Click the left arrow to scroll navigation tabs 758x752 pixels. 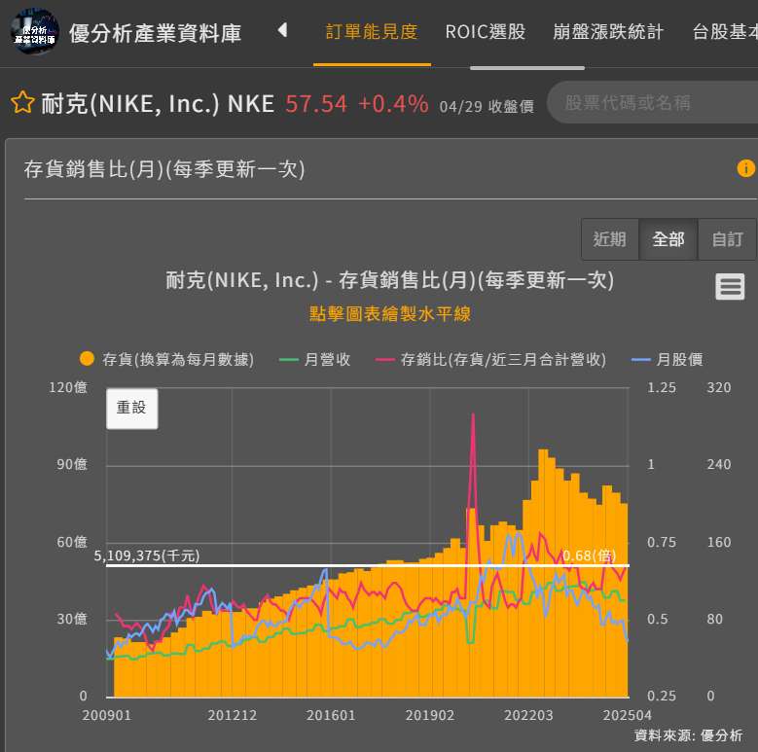tap(283, 30)
